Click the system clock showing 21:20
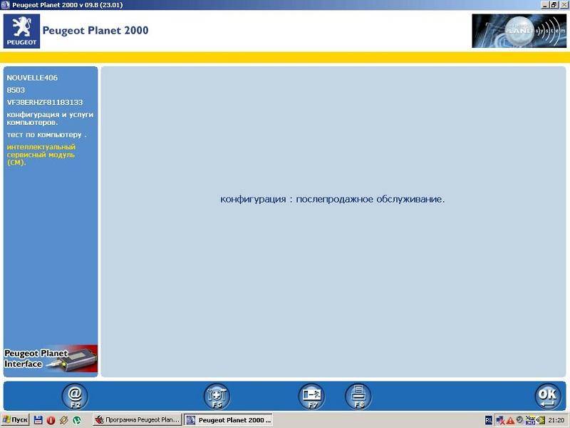 click(556, 420)
